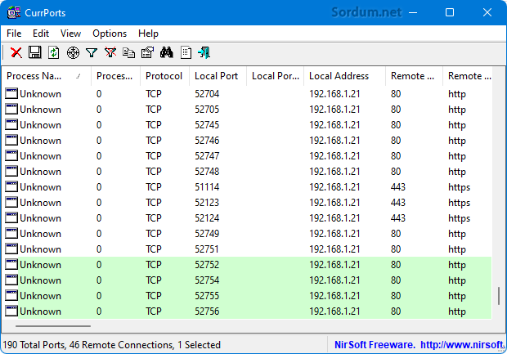The height and width of the screenshot is (354, 507).
Task: Click the Exit door icon in toolbar
Action: point(204,52)
